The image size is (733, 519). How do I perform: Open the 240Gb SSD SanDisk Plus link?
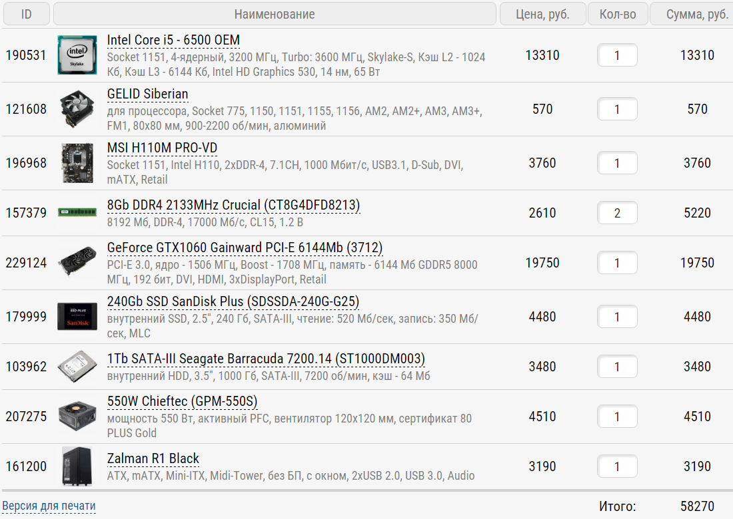pyautogui.click(x=233, y=302)
